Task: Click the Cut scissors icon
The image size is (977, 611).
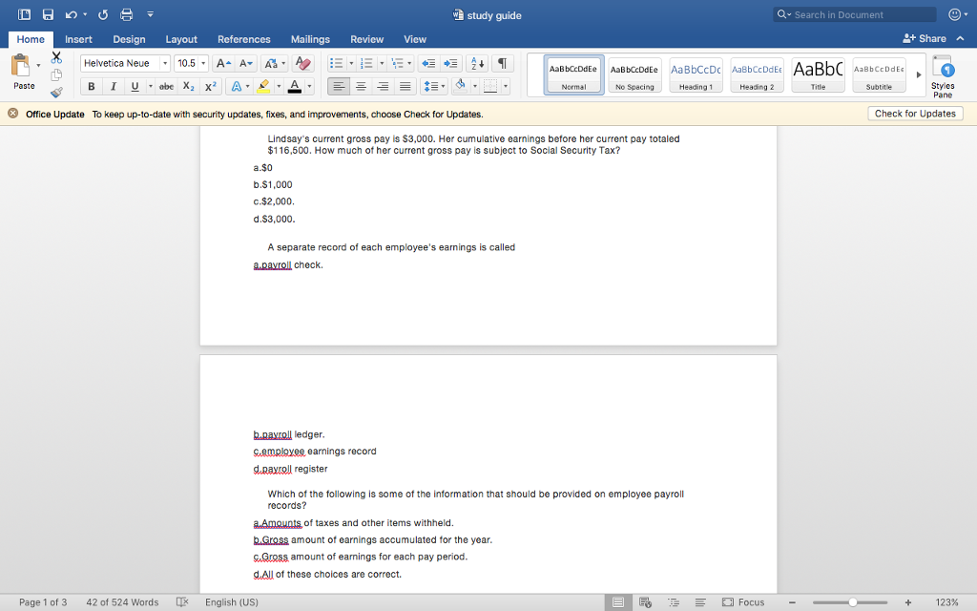Action: coord(56,58)
